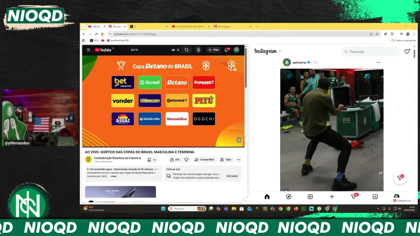
Task: Open the on-screen keyboard in YouTube search
Action: click(x=173, y=50)
